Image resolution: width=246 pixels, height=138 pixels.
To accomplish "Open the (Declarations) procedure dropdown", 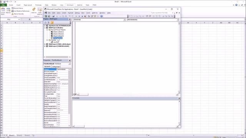I will [178, 20].
